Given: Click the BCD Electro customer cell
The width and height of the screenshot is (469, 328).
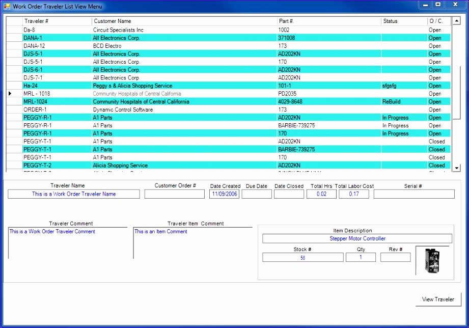Looking at the screenshot, I should click(x=184, y=46).
